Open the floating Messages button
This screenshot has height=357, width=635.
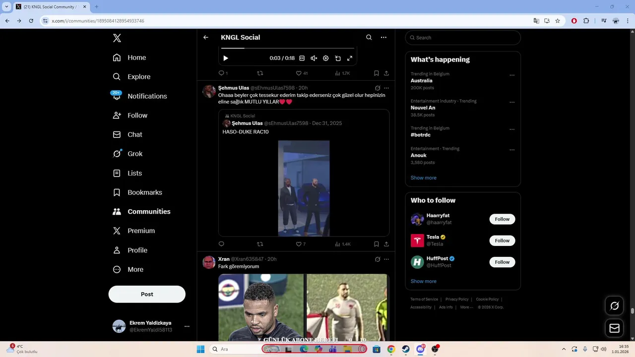[614, 328]
